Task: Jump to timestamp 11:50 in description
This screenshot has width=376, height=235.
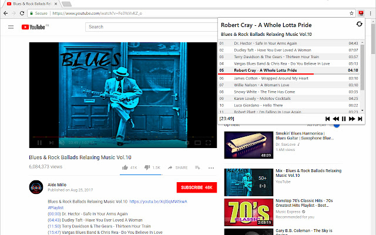Action: [54, 226]
